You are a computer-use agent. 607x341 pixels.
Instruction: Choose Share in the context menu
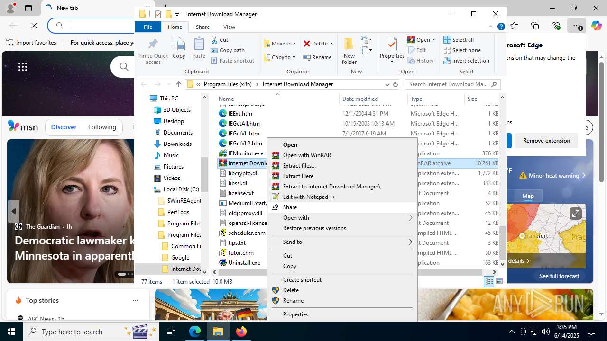coord(341,207)
